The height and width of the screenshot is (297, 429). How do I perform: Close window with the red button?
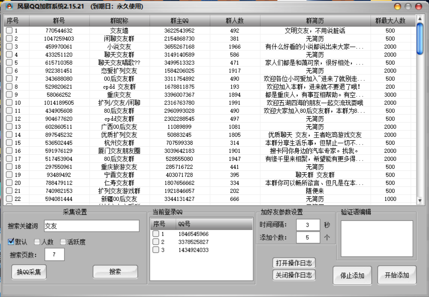point(419,6)
